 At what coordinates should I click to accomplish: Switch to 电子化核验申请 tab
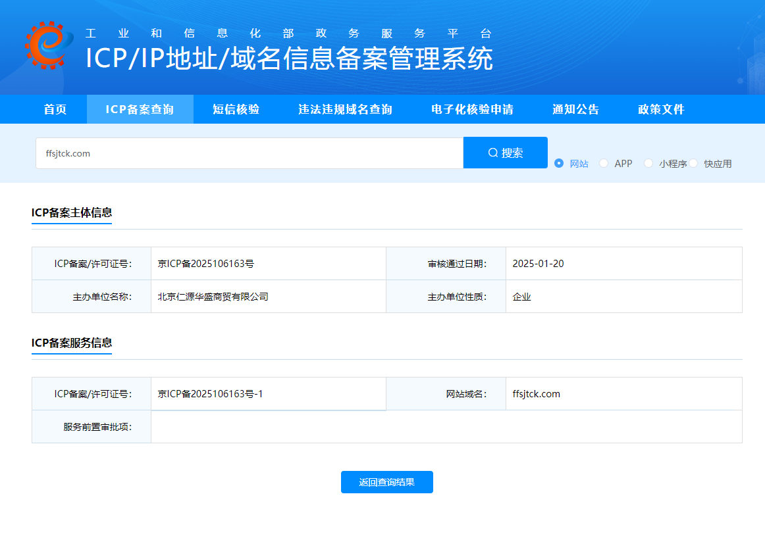tap(472, 109)
